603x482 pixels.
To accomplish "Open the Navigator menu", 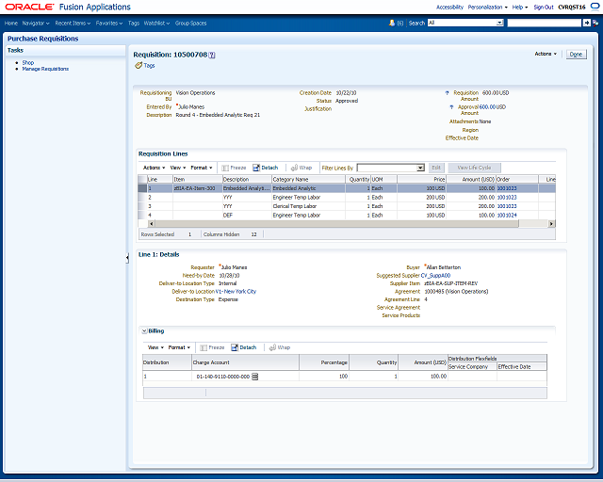I will click(x=36, y=23).
